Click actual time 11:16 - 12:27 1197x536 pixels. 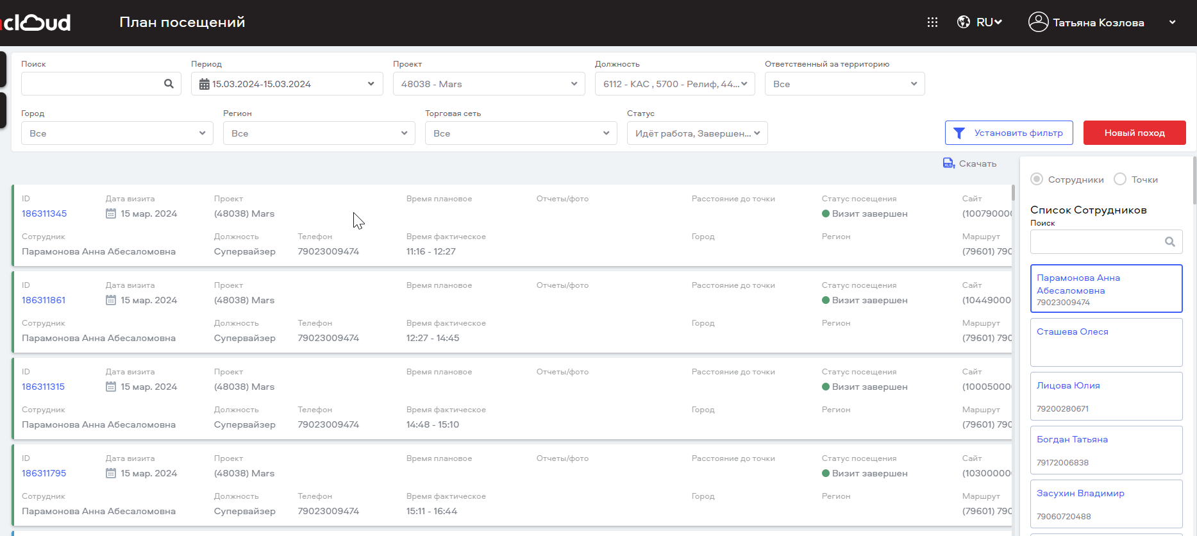[x=431, y=251]
